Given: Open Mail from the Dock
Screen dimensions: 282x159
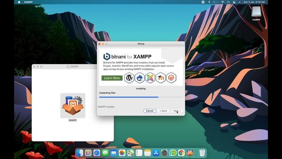Looking at the screenshot, I should coord(114,153).
